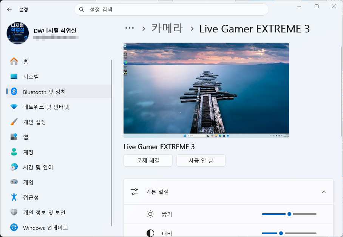Screen dimensions: 343x237
Task: Open 계정 settings category
Action: coord(59,152)
